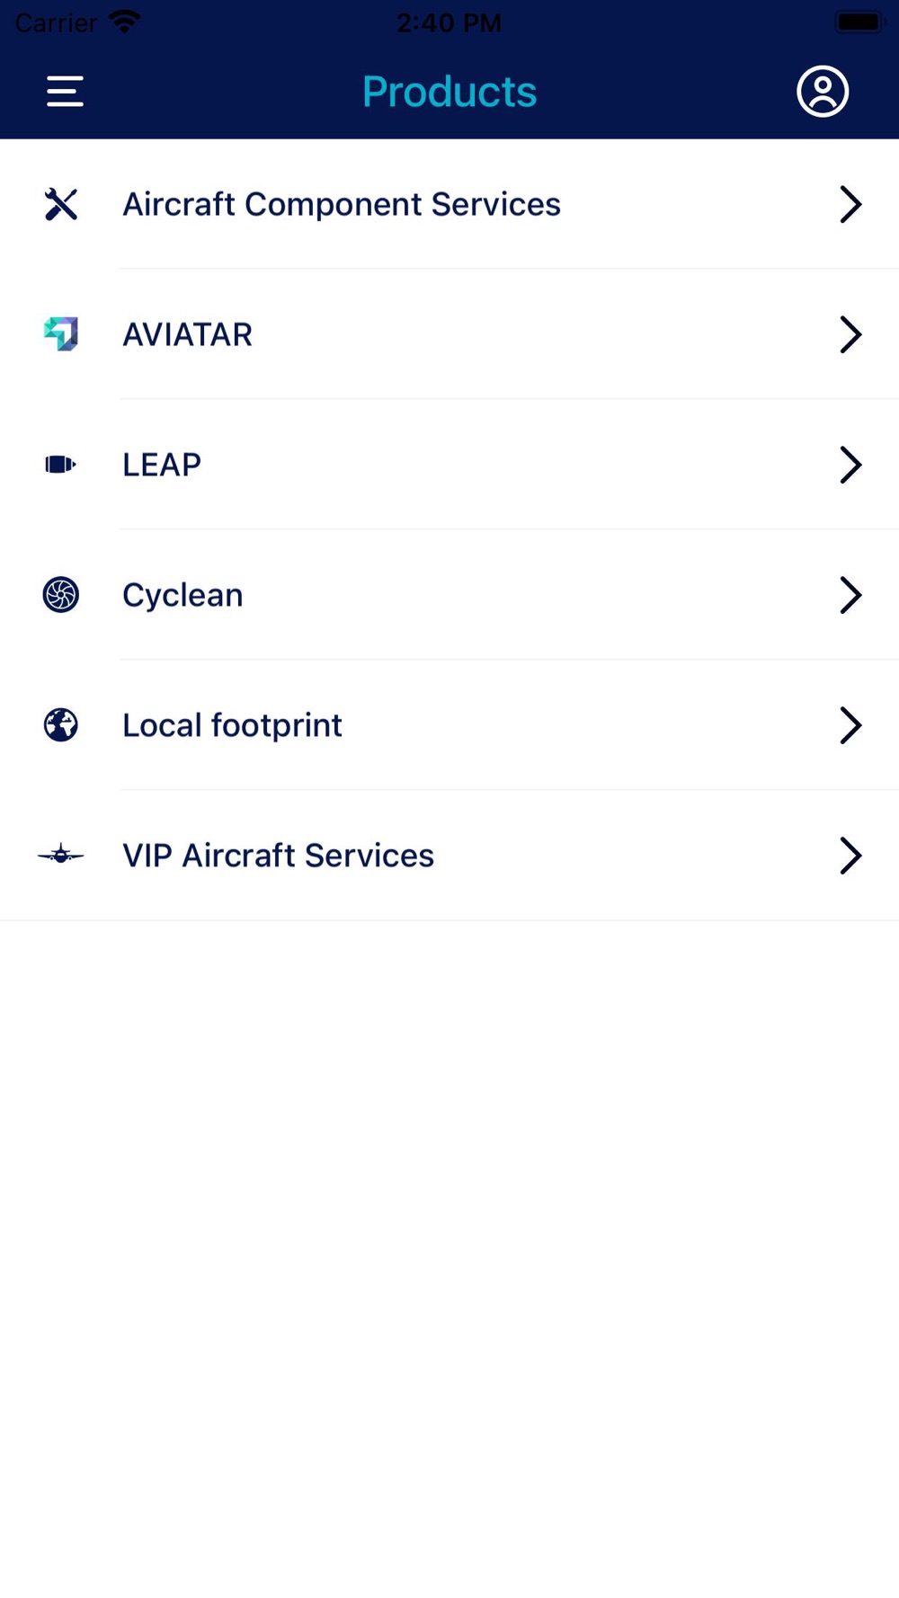This screenshot has width=899, height=1598.
Task: Select VIP Aircraft Services label
Action: click(x=278, y=855)
